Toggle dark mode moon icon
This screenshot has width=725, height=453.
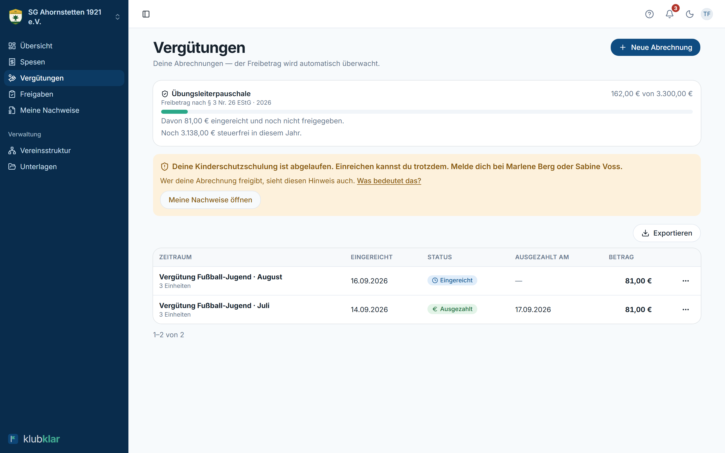click(690, 14)
